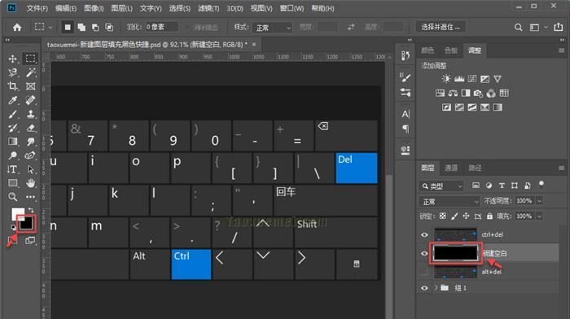Select the Magic Wand tool
Screen dimensions: 570x319
(31, 72)
